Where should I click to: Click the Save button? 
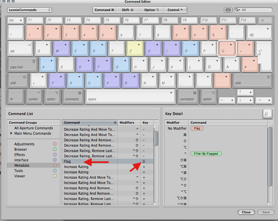[x=266, y=212]
